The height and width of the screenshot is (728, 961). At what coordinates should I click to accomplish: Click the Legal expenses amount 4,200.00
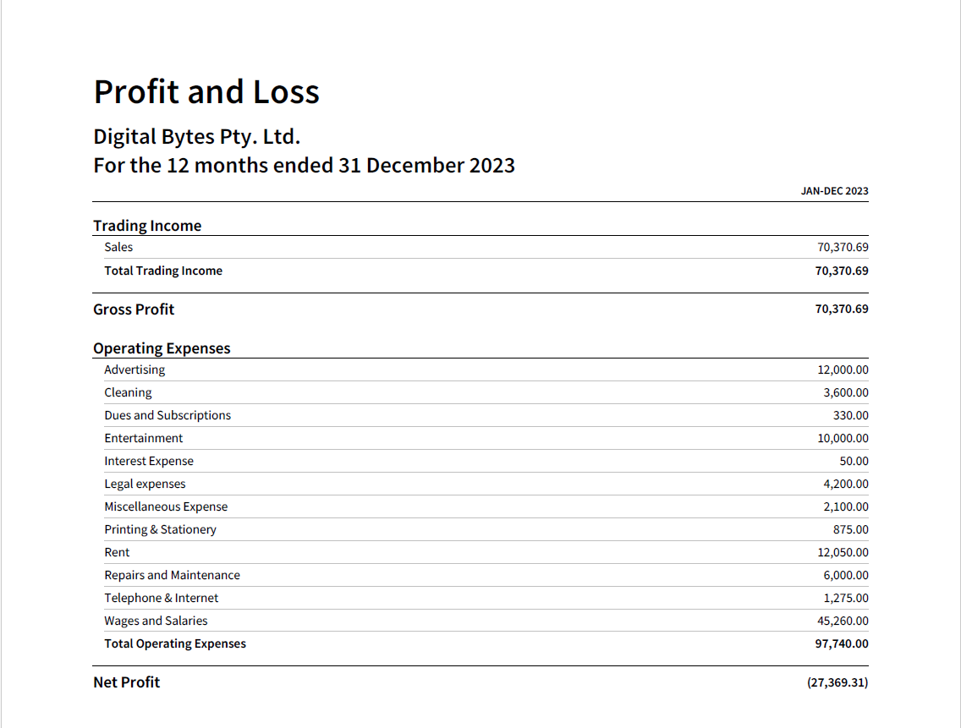(846, 484)
